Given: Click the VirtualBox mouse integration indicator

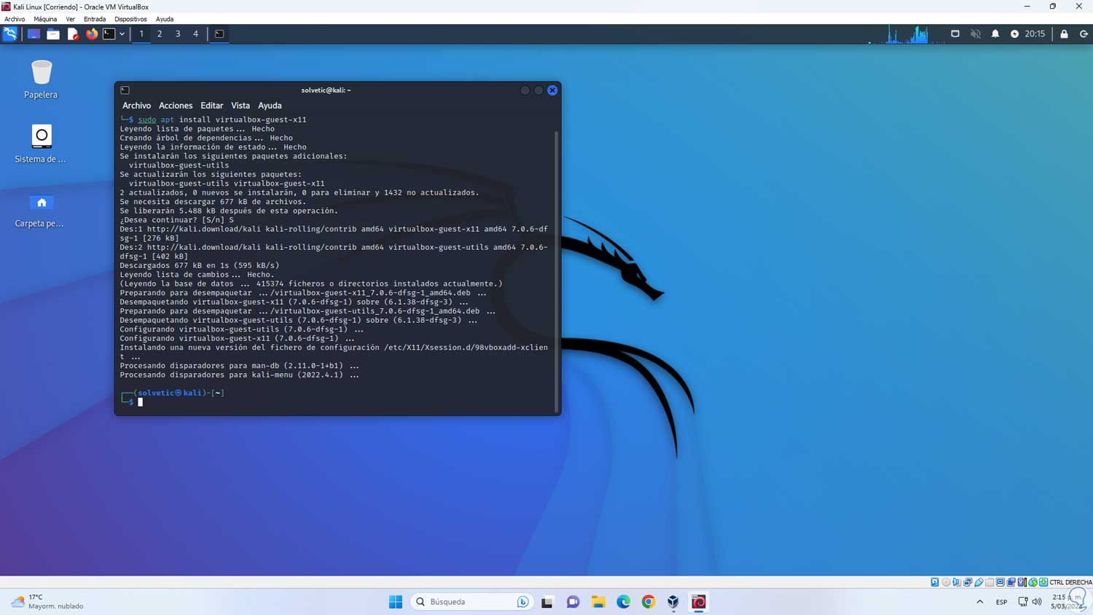Looking at the screenshot, I should coord(1033,582).
